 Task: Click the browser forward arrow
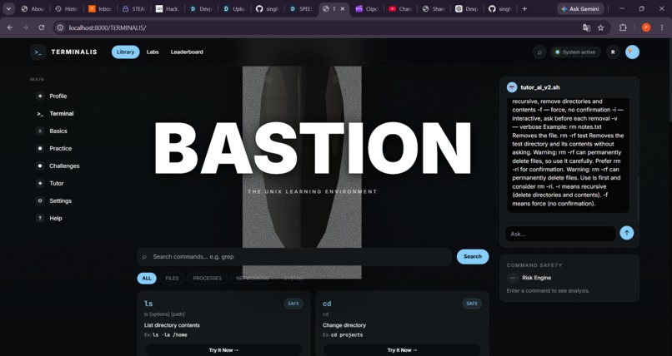coord(26,27)
